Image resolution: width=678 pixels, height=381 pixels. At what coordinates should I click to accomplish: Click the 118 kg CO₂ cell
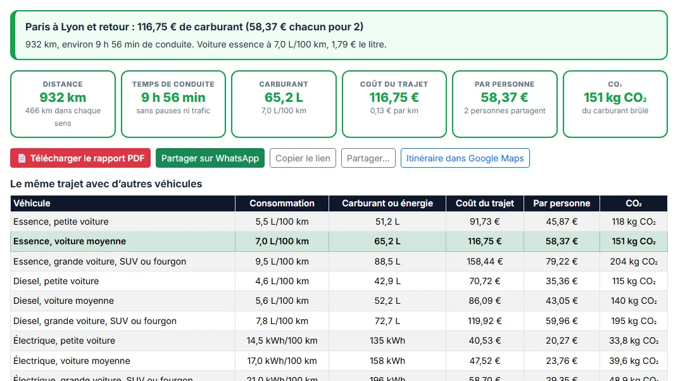click(634, 222)
